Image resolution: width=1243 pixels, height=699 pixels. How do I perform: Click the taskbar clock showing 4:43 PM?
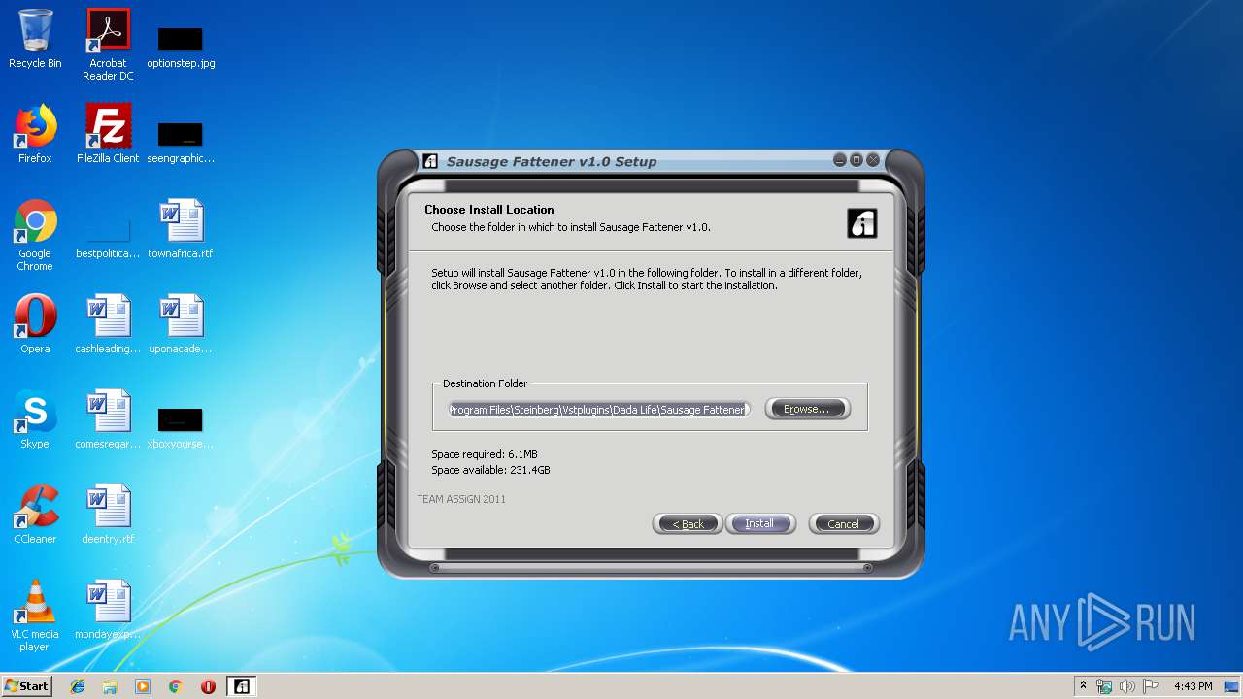tap(1193, 686)
